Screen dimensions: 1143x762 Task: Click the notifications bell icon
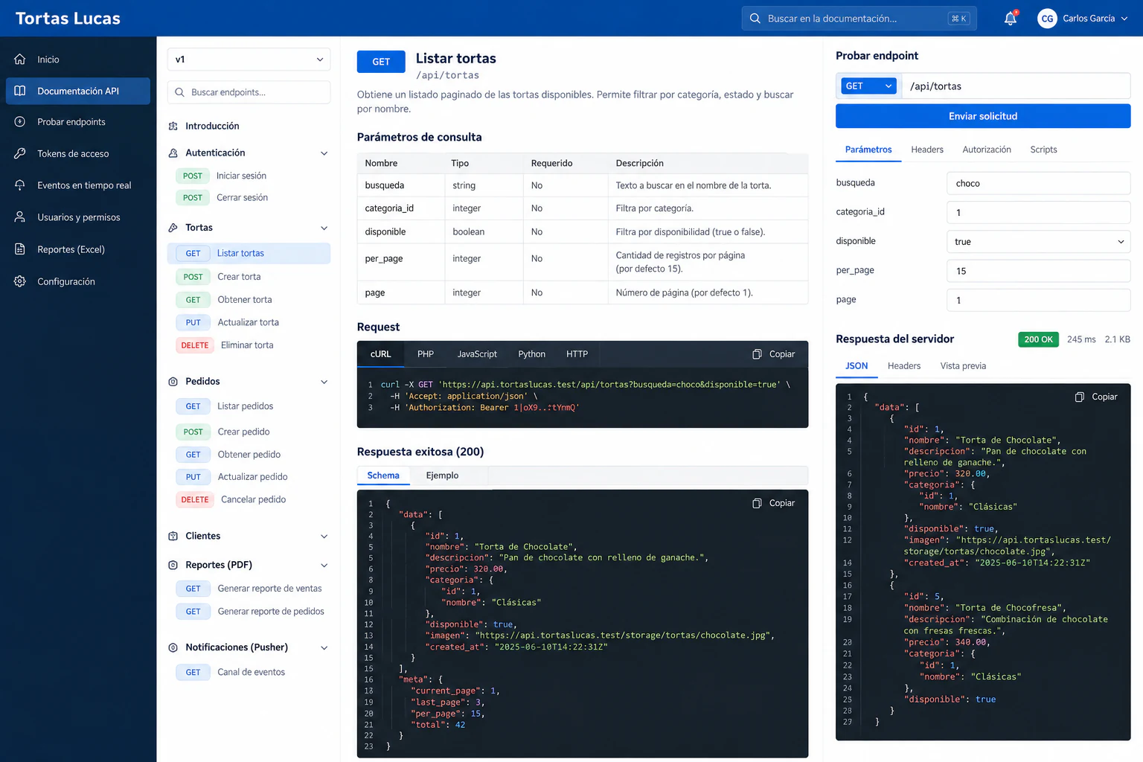point(1010,19)
